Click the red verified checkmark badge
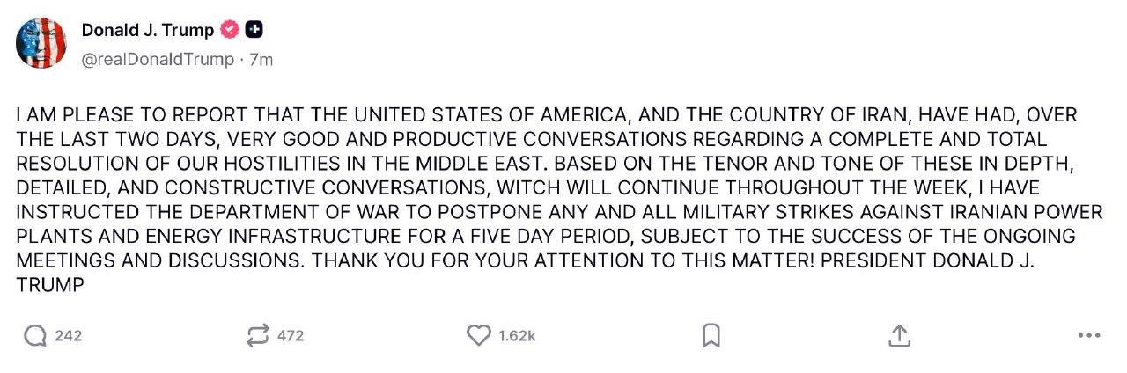The width and height of the screenshot is (1127, 373). click(230, 30)
